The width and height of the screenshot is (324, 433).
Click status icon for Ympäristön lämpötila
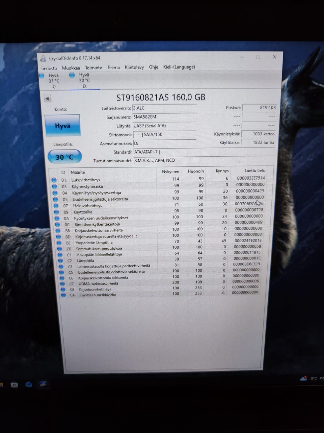59,243
